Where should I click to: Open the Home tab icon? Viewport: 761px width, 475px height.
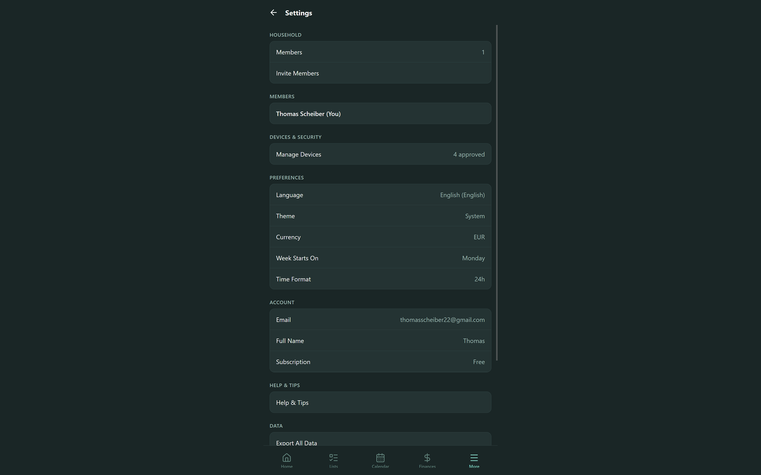click(286, 457)
